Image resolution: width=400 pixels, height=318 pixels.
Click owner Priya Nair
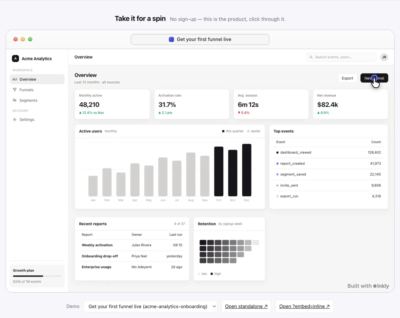coord(139,256)
